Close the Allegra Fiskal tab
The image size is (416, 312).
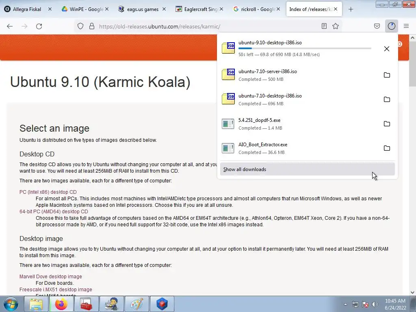tap(50, 9)
